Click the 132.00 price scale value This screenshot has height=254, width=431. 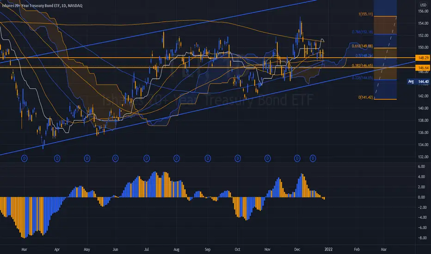click(x=423, y=157)
